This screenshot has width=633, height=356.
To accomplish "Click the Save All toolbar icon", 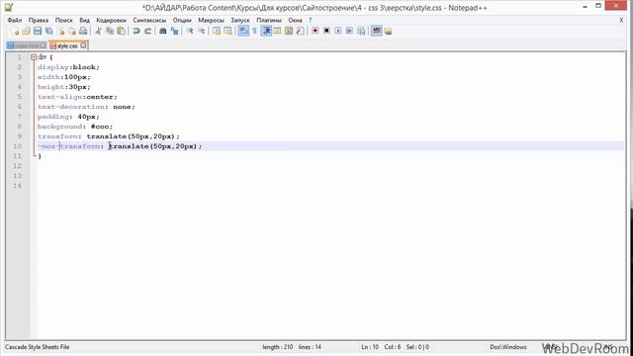I will pos(48,31).
